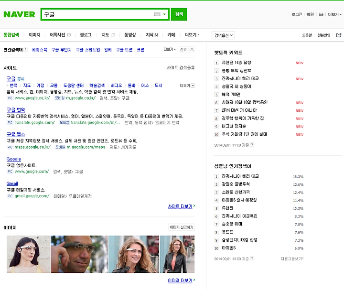The height and width of the screenshot is (290, 344).
Task: Switch to the 지식iN tab
Action: [x=151, y=35]
